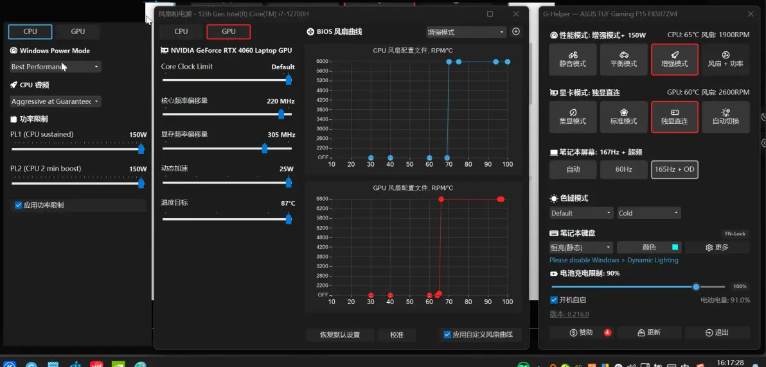This screenshot has width=766, height=367.
Task: Click the CPU fan curve point at 30°C
Action: [x=371, y=158]
